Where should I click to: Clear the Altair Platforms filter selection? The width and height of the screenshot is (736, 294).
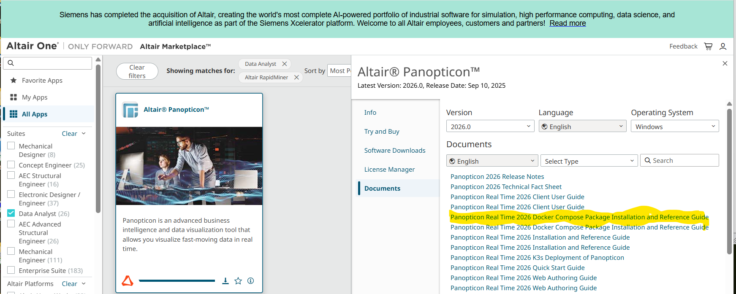click(69, 283)
